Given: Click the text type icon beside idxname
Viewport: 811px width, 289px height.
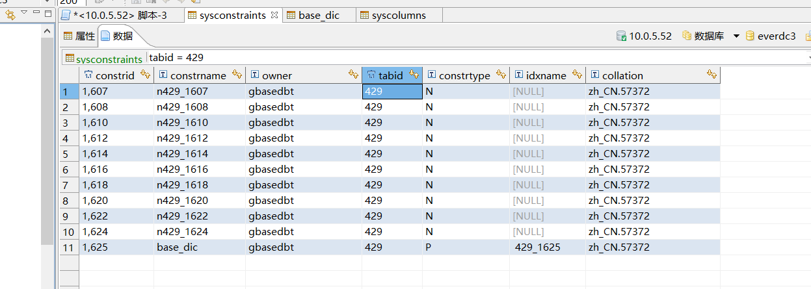Looking at the screenshot, I should point(518,75).
